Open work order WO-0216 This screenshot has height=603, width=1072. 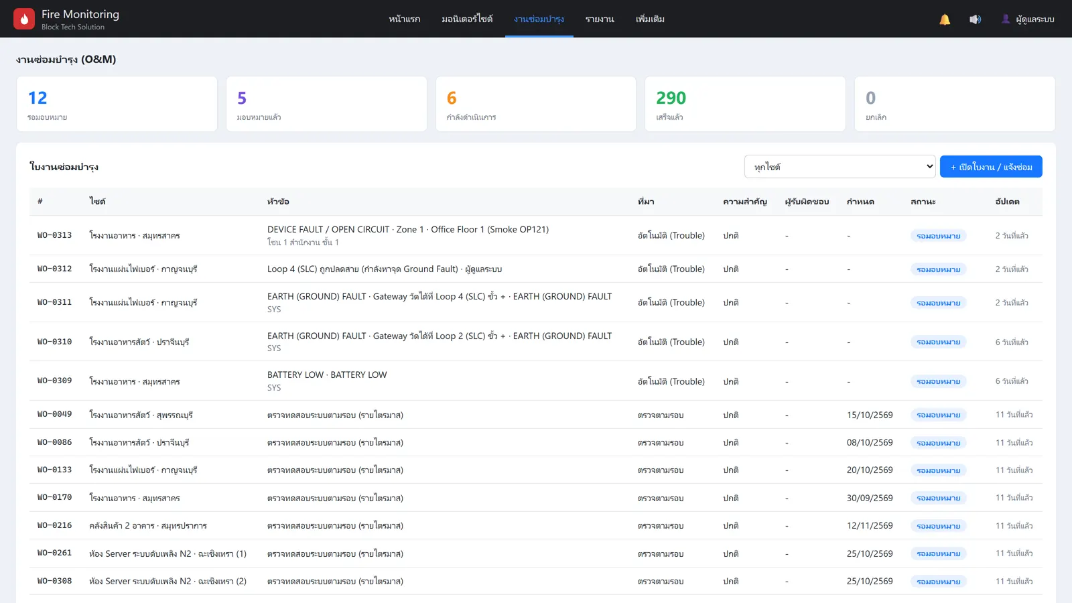click(x=536, y=525)
